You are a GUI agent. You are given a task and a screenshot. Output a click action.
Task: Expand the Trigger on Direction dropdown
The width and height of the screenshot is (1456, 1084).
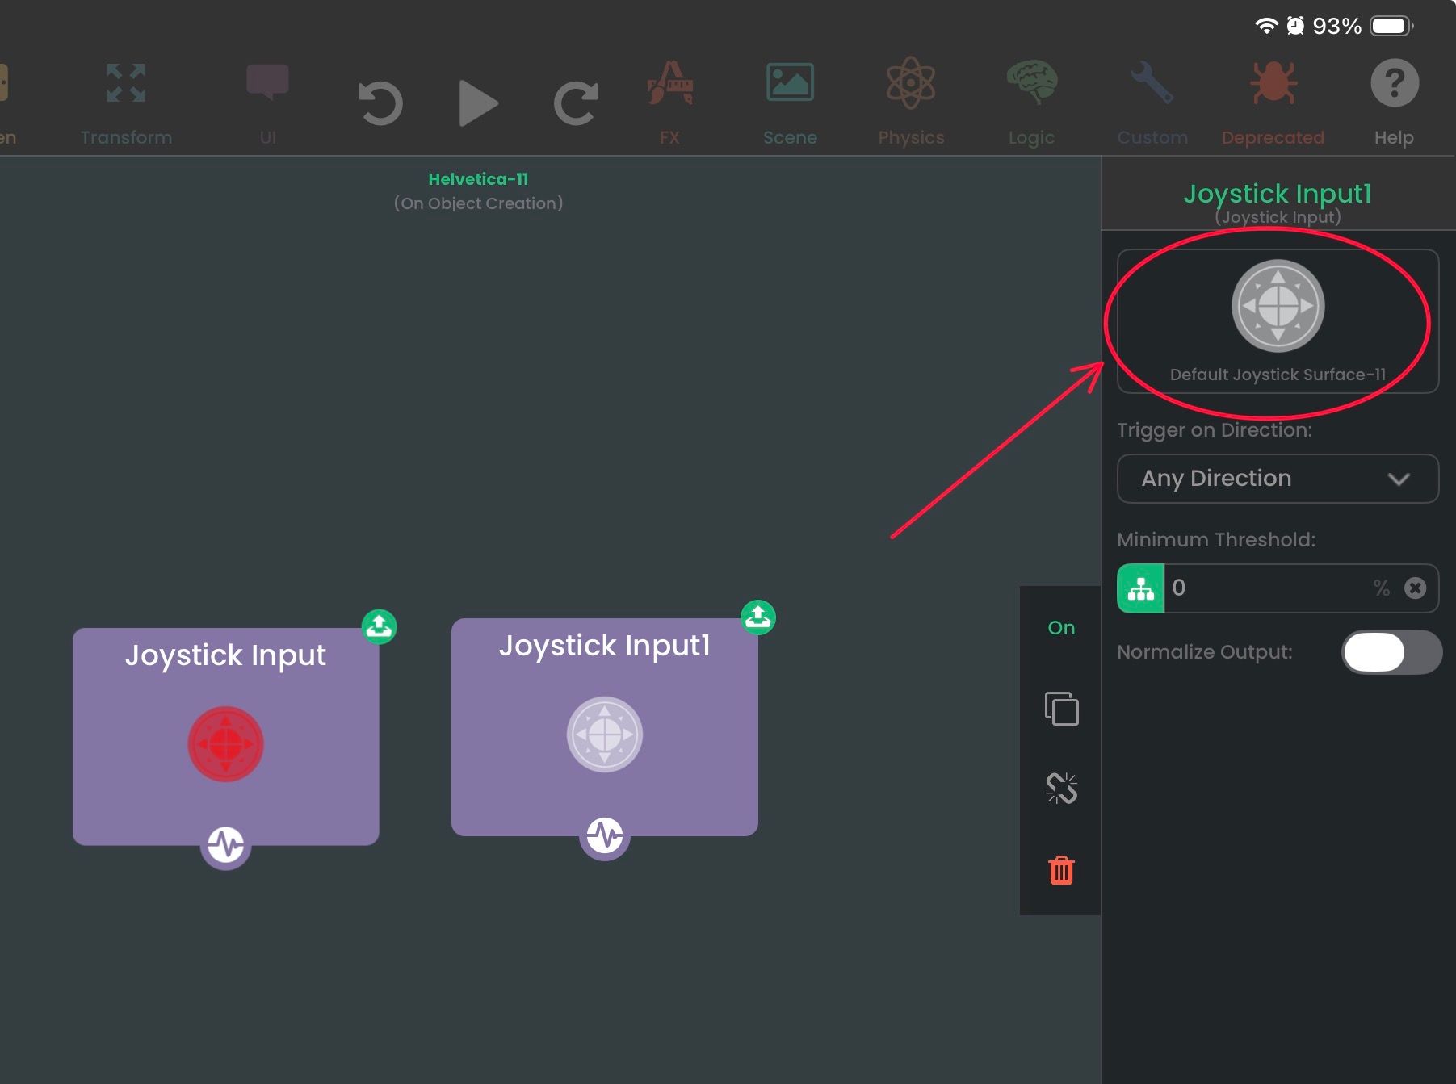pos(1277,479)
